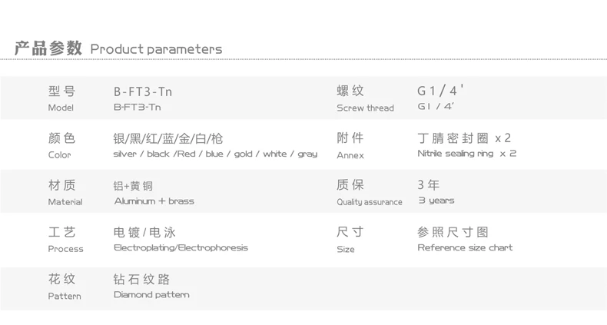This screenshot has width=607, height=325.
Task: Click the Material label
Action: pyautogui.click(x=65, y=202)
